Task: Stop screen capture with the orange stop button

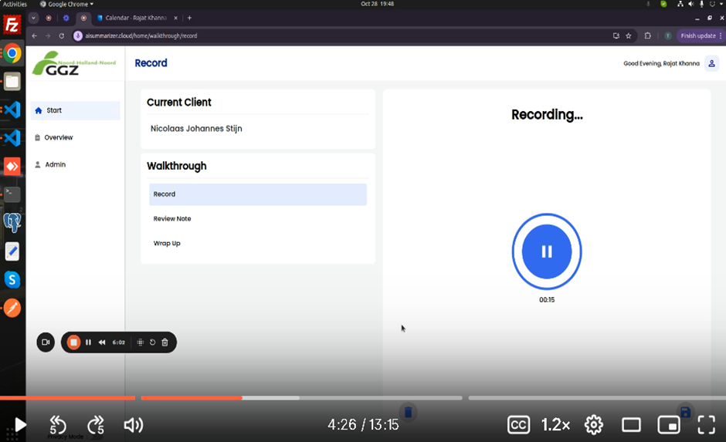Action: [x=73, y=342]
